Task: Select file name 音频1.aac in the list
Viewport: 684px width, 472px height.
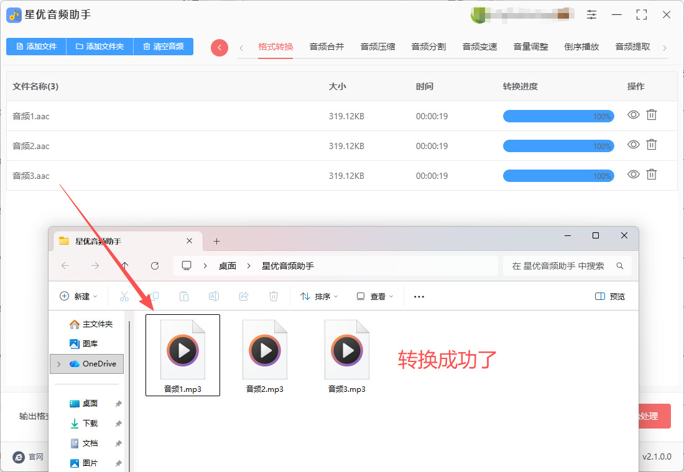Action: click(31, 116)
